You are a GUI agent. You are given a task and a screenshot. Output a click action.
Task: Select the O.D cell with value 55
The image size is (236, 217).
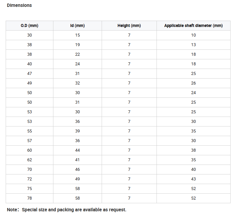[29, 131]
